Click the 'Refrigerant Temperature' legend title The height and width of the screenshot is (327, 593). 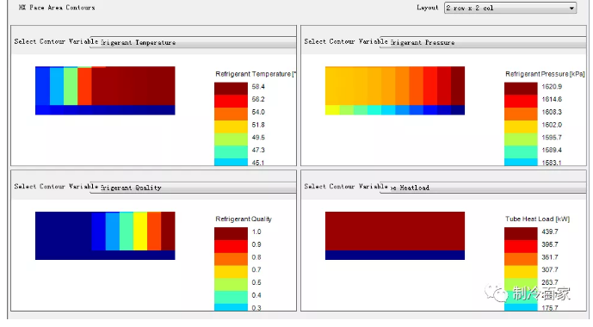coord(256,74)
